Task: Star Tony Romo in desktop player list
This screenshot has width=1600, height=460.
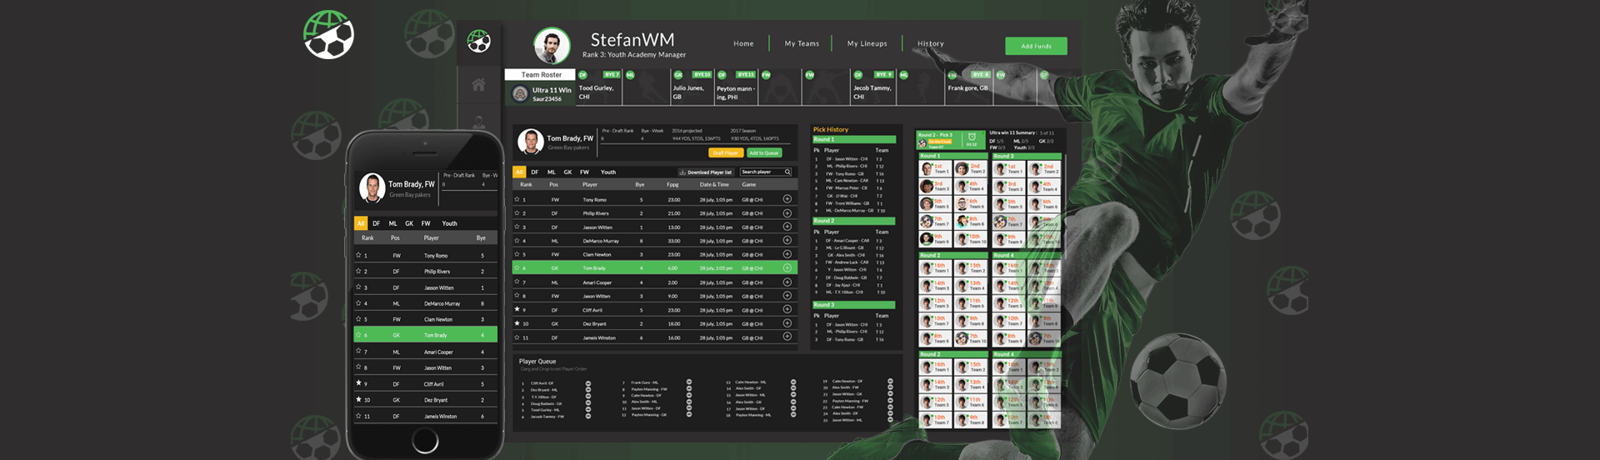Action: pos(517,199)
